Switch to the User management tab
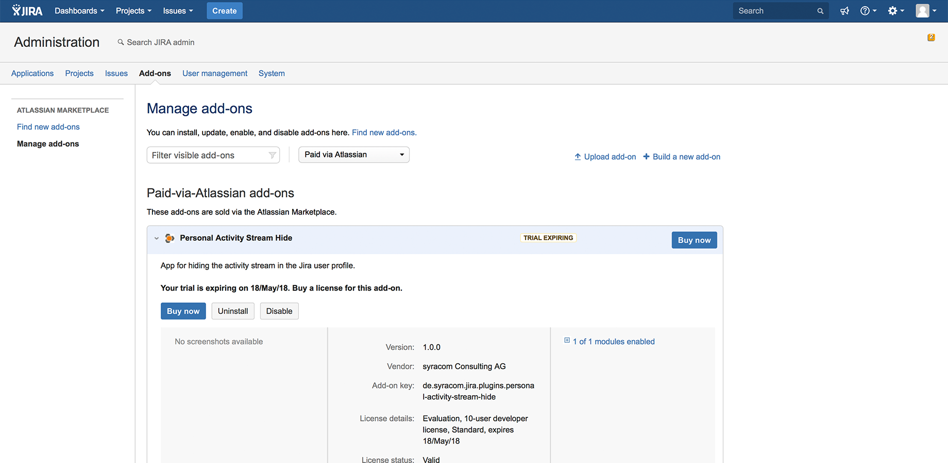 [x=215, y=74]
